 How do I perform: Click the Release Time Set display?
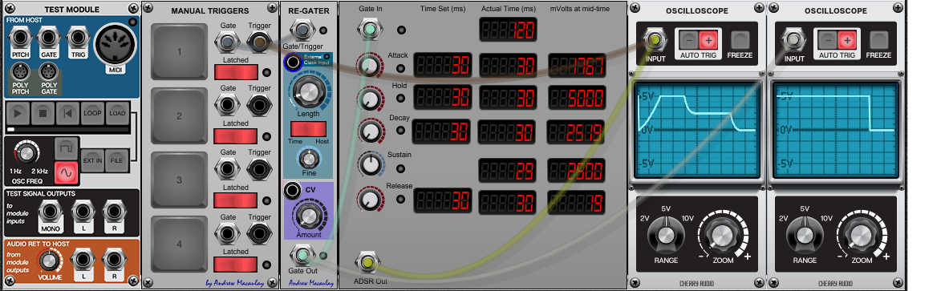(x=442, y=201)
